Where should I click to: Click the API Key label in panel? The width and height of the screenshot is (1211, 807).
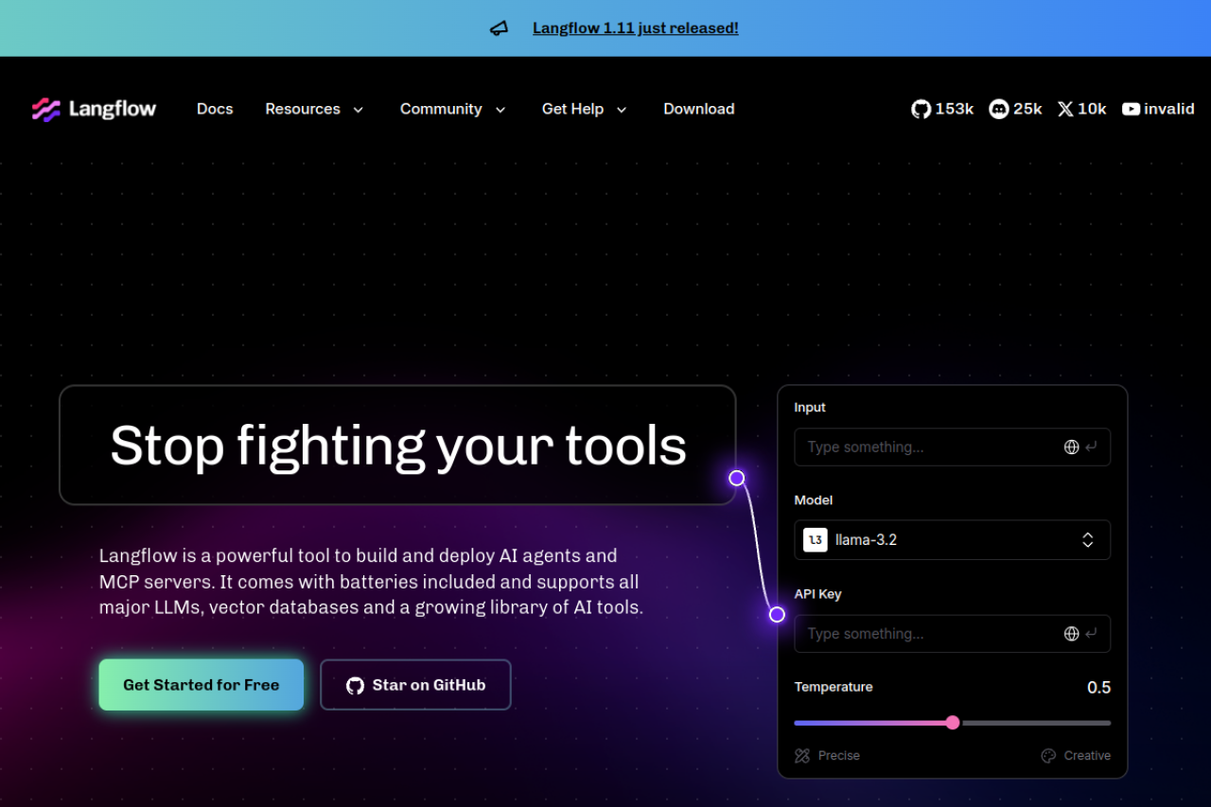pyautogui.click(x=818, y=594)
